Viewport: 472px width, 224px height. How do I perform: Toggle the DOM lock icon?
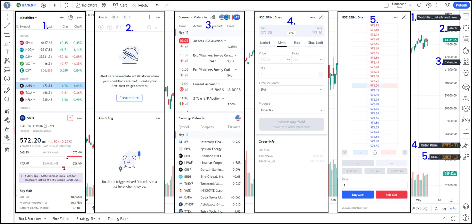[375, 152]
